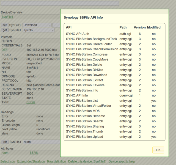
Task: Click SYNO.FileStation.CreateFolder entry
Action: point(89,44)
